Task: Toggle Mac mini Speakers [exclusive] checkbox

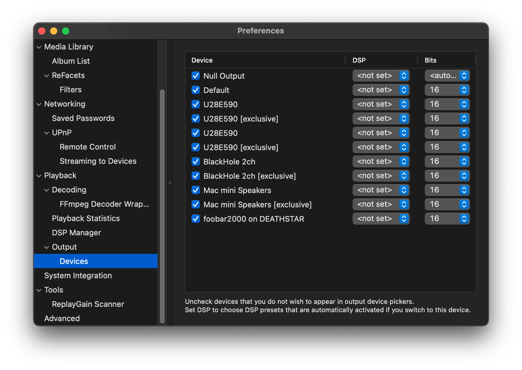Action: [x=196, y=204]
